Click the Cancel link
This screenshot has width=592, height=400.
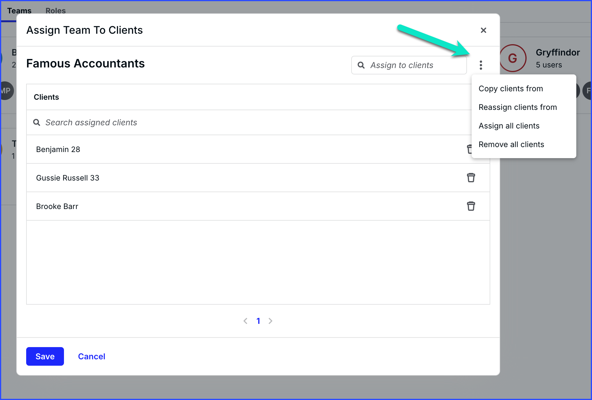(92, 356)
